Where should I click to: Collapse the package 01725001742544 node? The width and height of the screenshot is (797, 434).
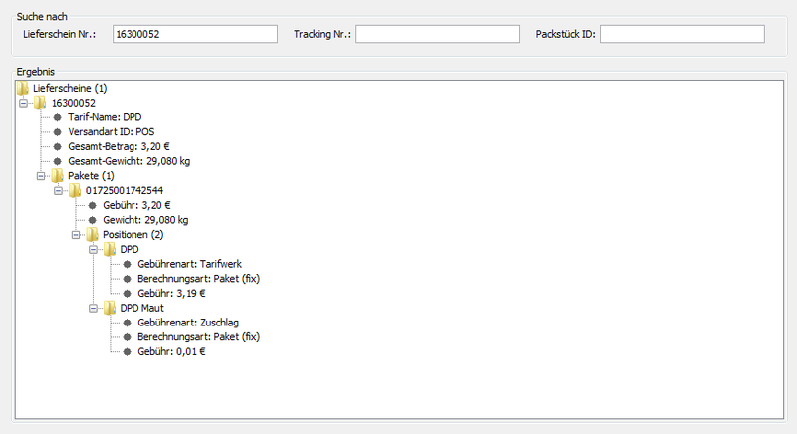pyautogui.click(x=58, y=190)
